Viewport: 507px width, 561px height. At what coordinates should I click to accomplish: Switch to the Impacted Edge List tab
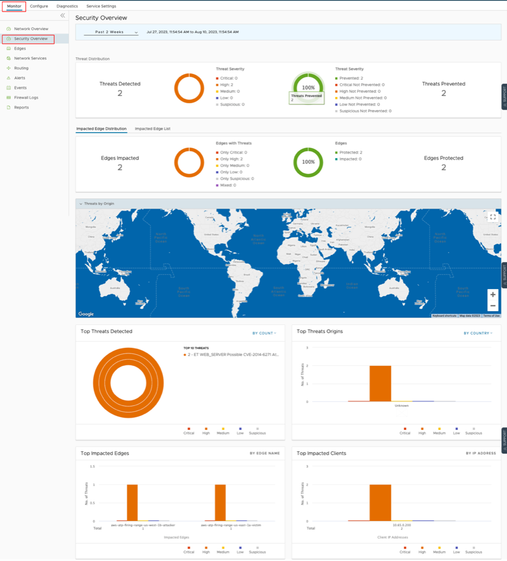coord(152,129)
